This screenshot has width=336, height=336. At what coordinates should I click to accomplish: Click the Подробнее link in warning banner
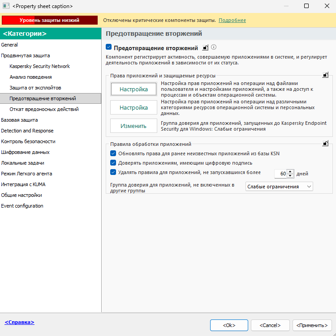232,20
